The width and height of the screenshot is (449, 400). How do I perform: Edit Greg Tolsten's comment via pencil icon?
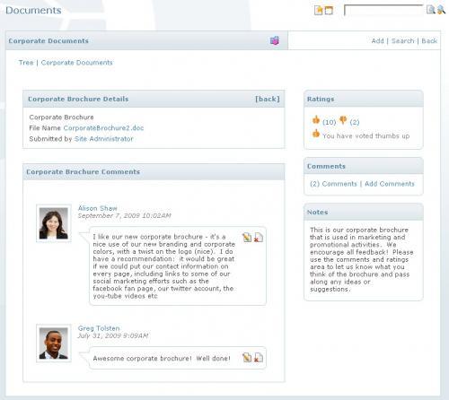(x=247, y=358)
